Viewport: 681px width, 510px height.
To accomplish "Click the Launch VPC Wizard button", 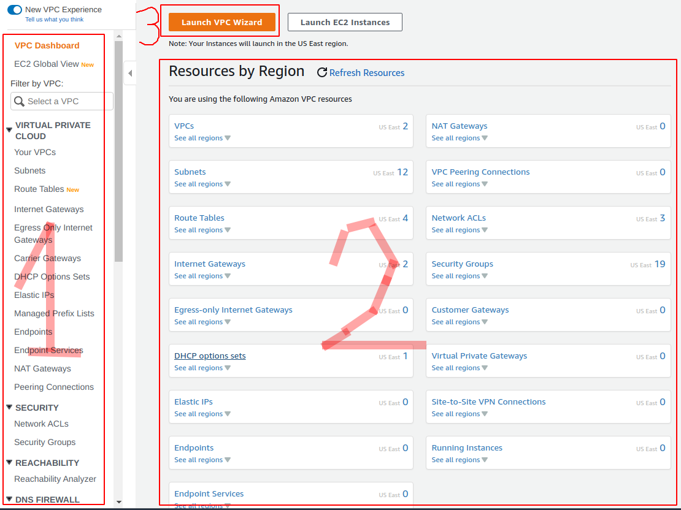I will (222, 22).
